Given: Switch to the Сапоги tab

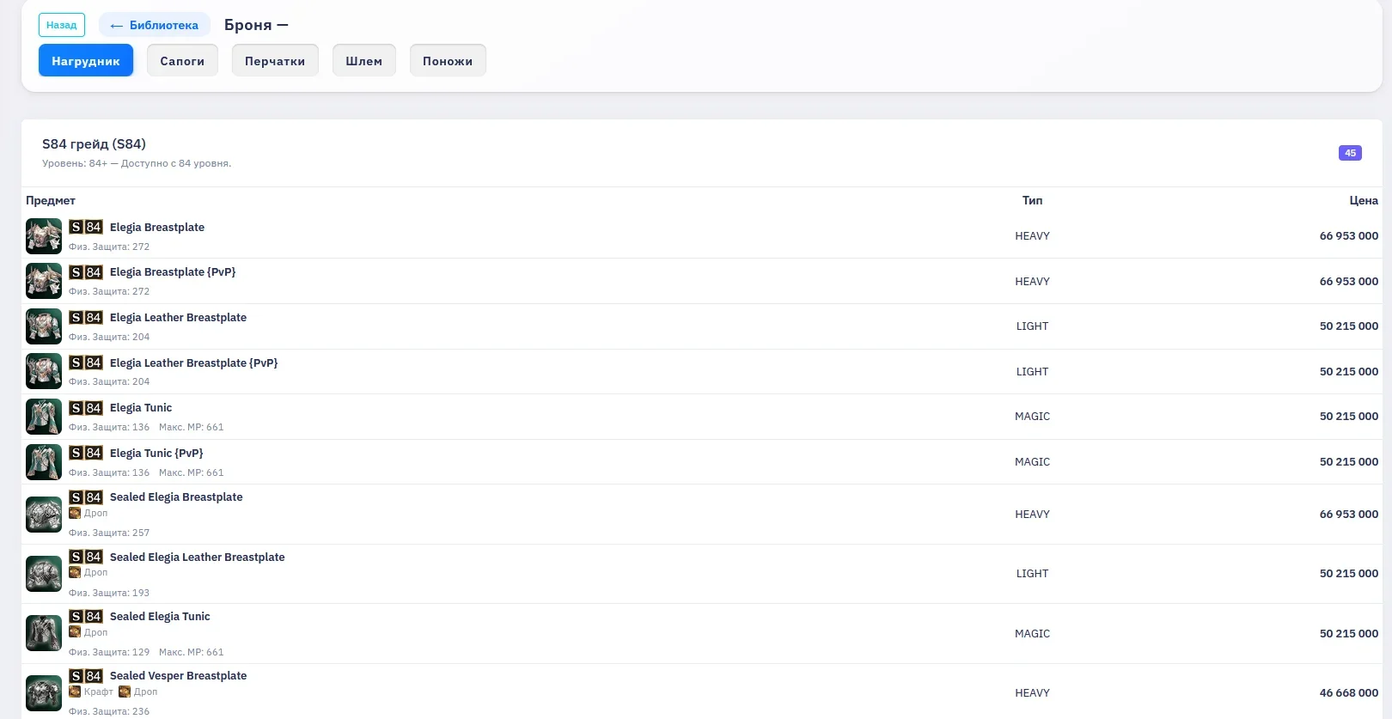Looking at the screenshot, I should coord(182,61).
